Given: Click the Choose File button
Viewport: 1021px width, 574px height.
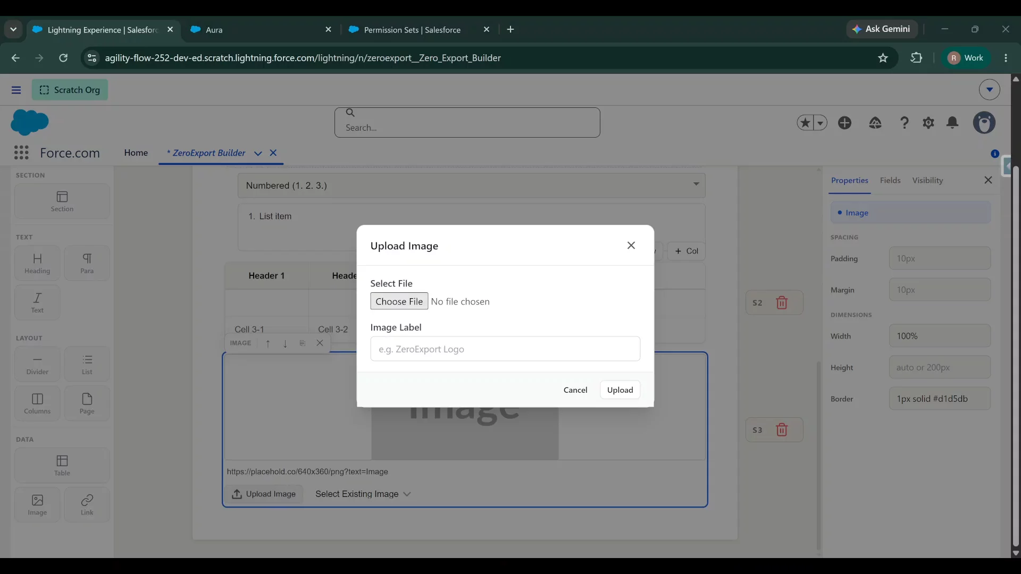Looking at the screenshot, I should 399,301.
